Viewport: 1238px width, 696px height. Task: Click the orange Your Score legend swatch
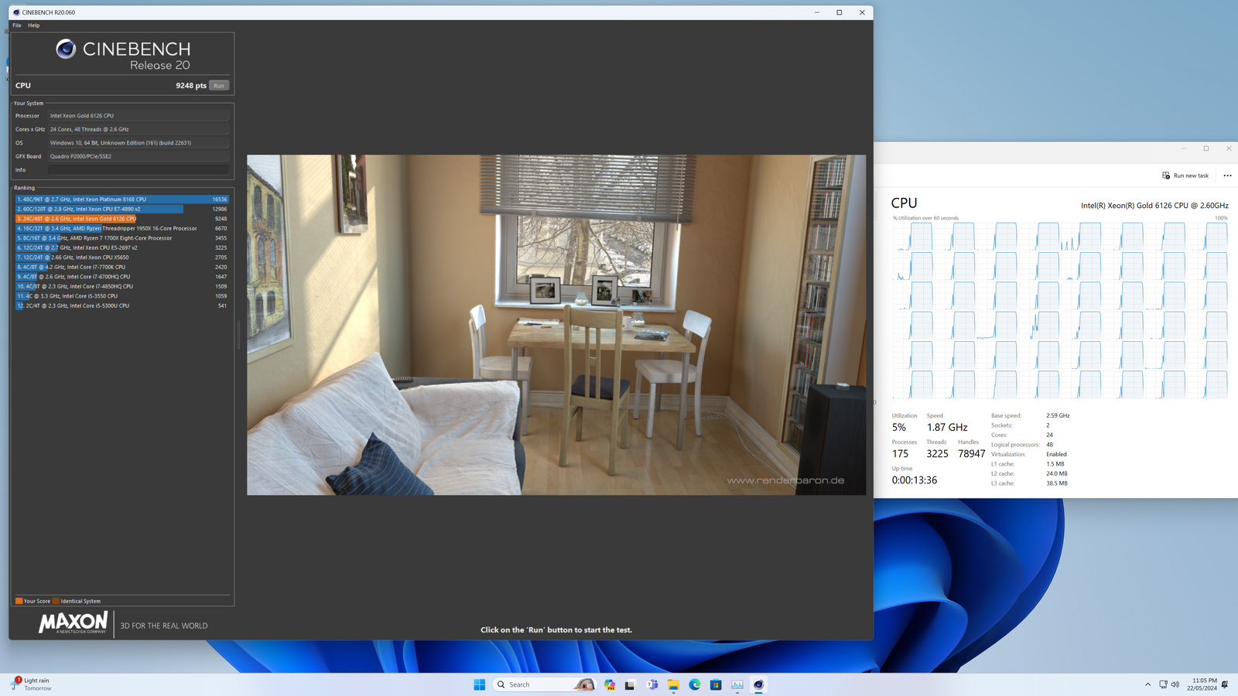(19, 601)
